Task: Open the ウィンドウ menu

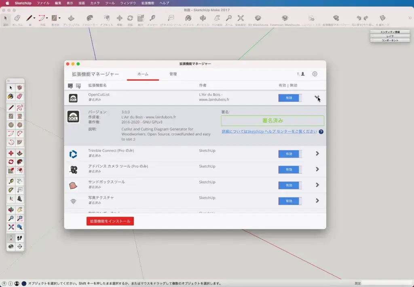Action: 128,3
